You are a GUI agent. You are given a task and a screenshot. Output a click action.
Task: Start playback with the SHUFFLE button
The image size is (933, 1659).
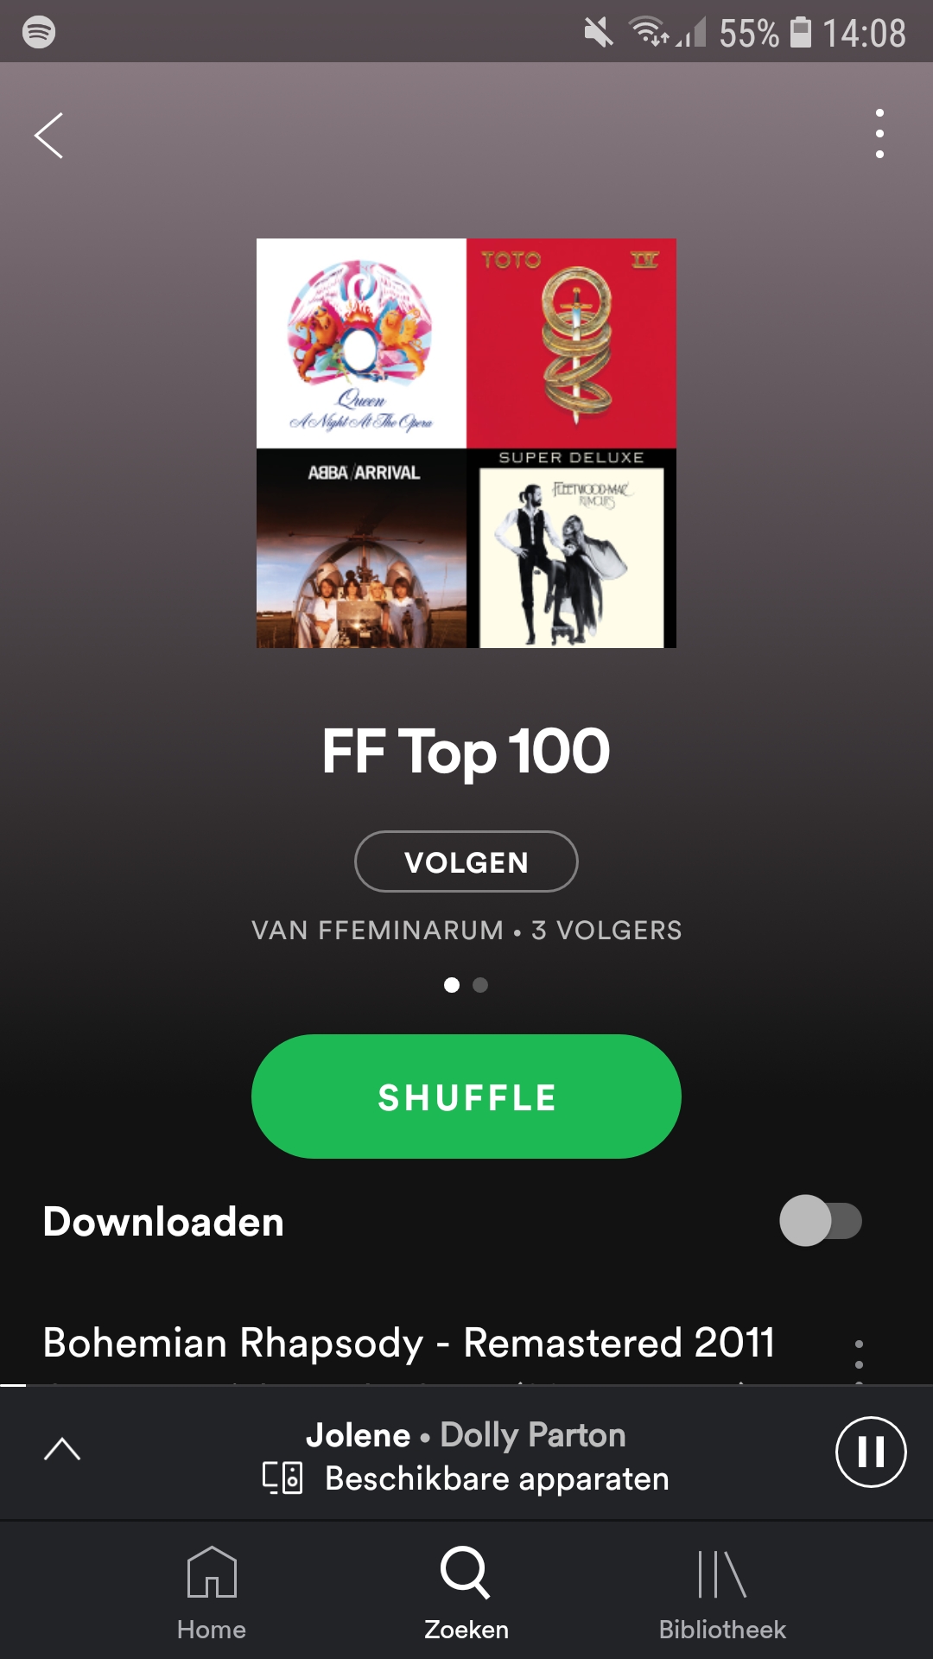click(x=466, y=1096)
